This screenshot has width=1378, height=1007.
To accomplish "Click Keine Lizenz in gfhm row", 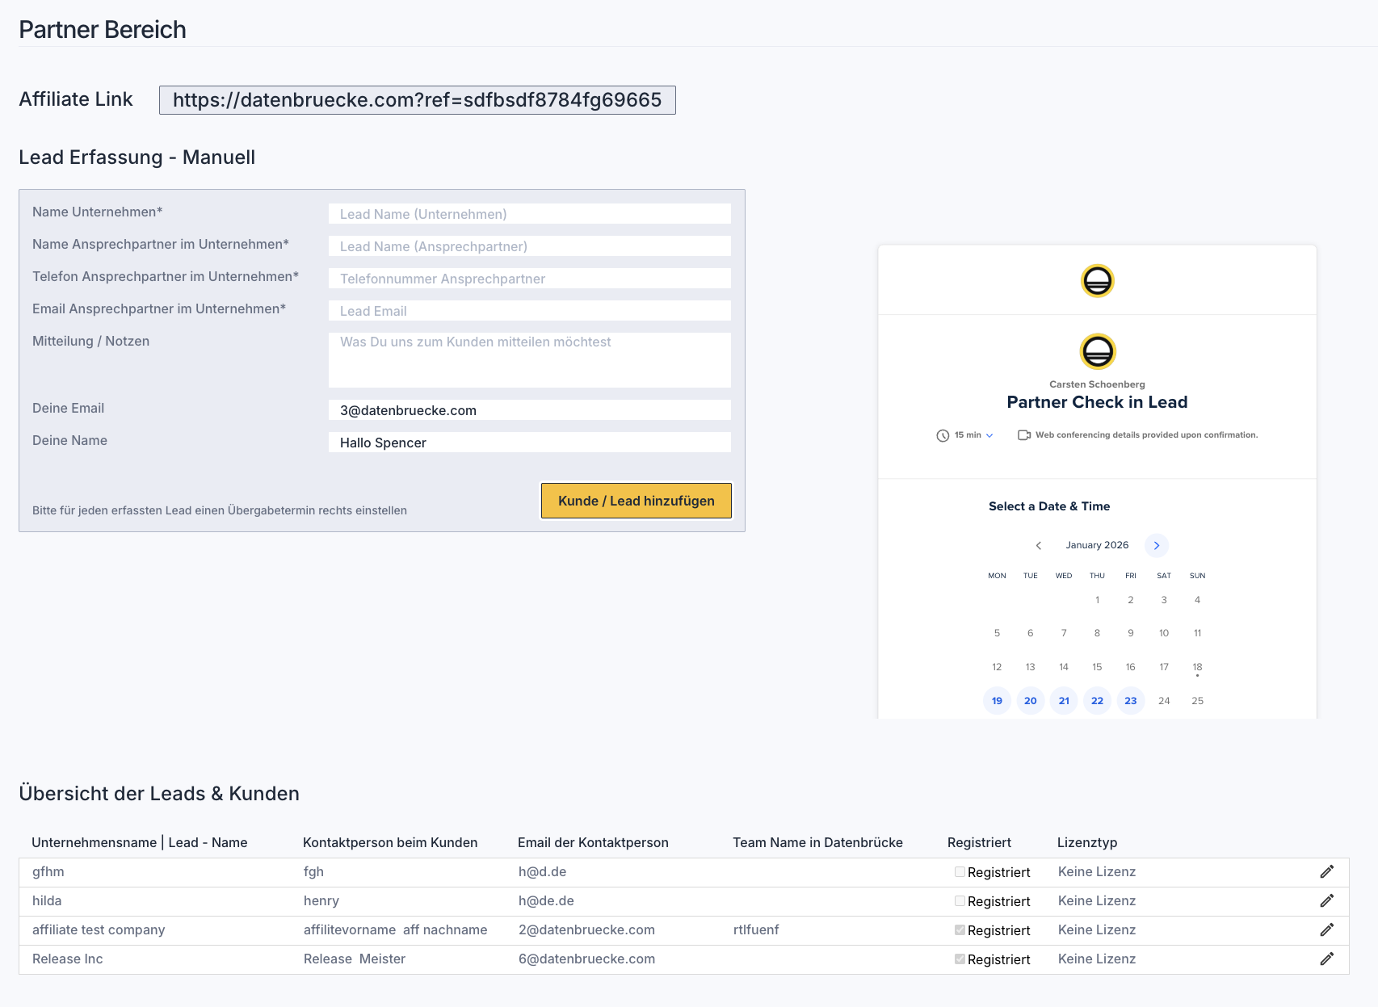I will point(1097,871).
